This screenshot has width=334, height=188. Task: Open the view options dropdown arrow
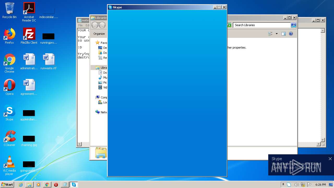[277, 34]
